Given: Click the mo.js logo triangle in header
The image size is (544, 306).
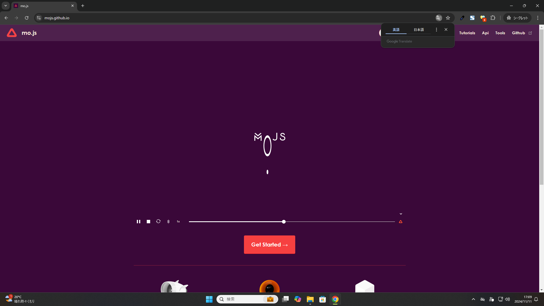Looking at the screenshot, I should [x=12, y=33].
